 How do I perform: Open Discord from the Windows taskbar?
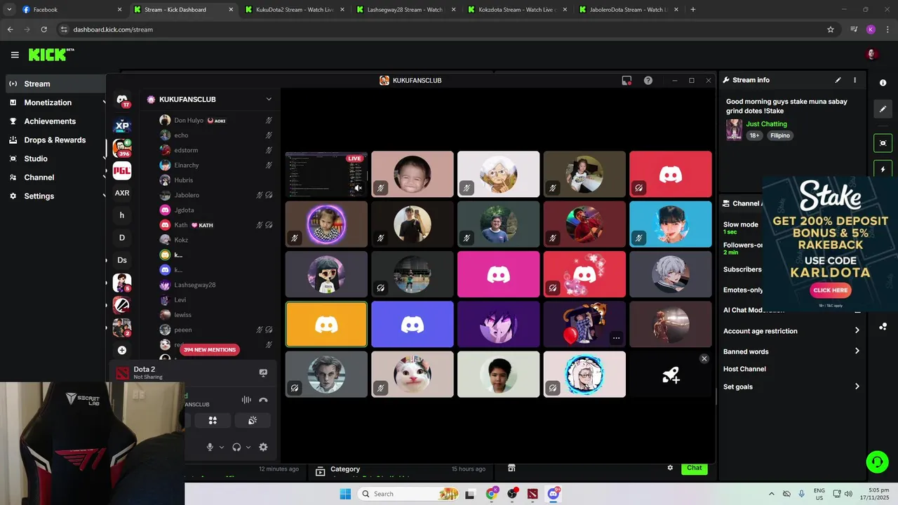pos(554,494)
